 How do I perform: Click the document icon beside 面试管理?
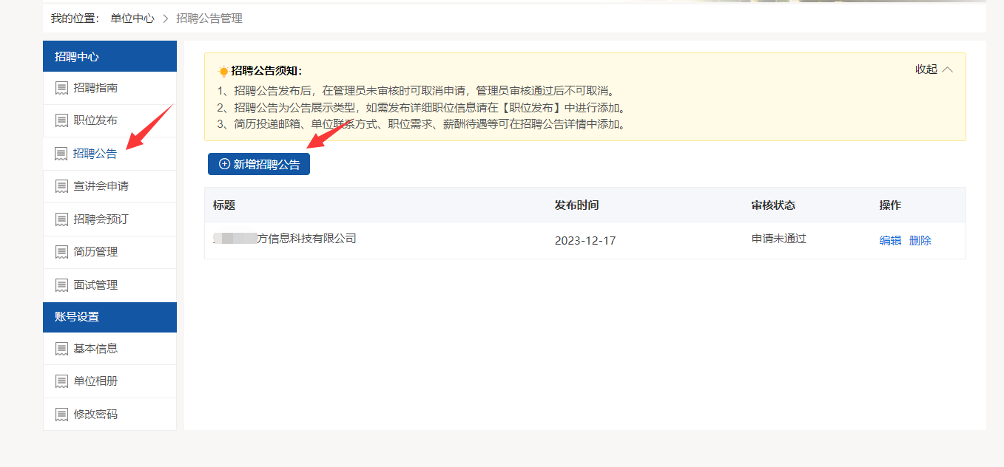point(61,285)
